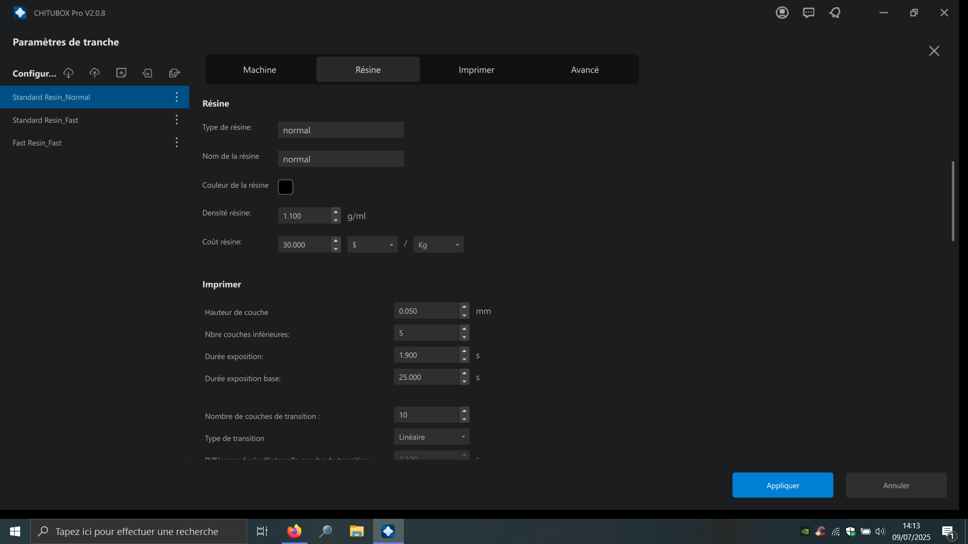Open Windows Start menu
The image size is (968, 544).
pyautogui.click(x=15, y=531)
